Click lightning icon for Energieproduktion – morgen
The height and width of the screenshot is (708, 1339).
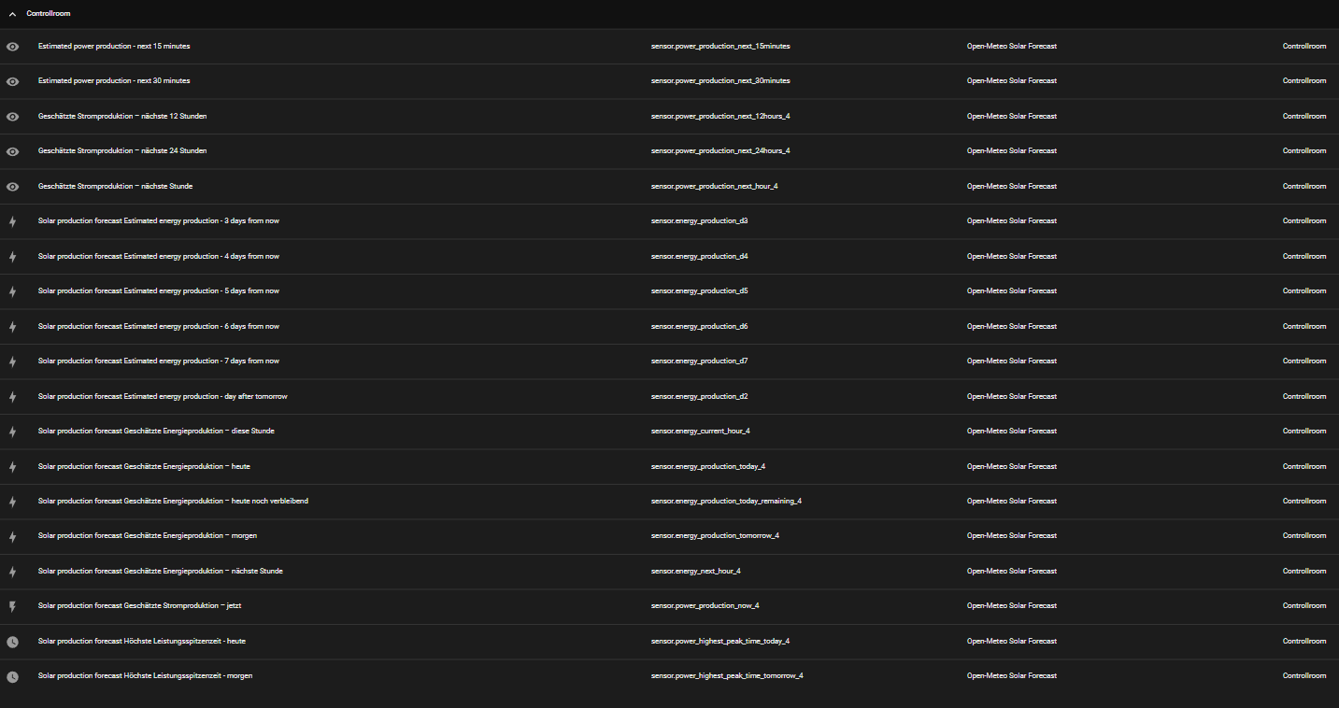pyautogui.click(x=12, y=536)
